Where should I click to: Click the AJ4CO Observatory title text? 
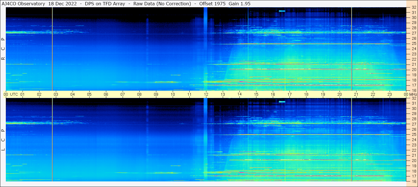tap(23, 4)
